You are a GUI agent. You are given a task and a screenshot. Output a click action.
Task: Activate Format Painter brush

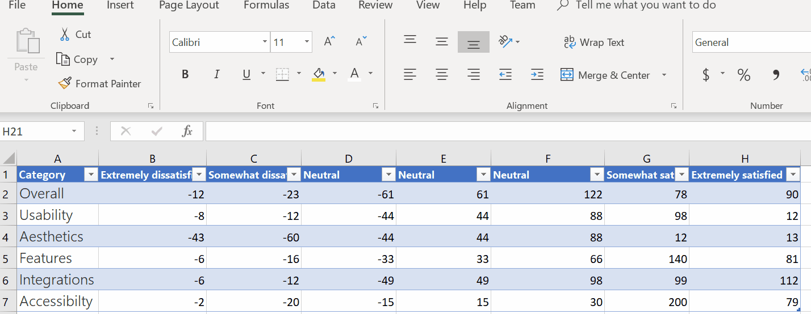tap(65, 83)
